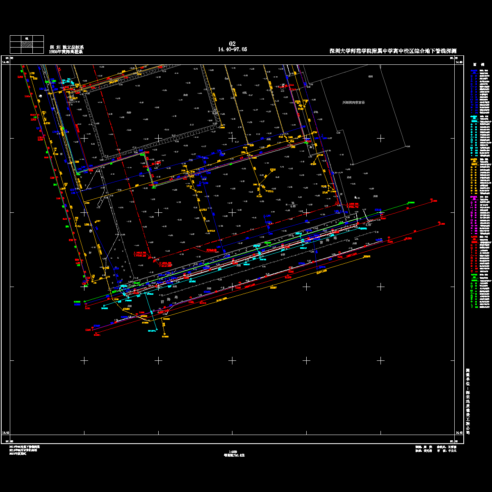Screen dimensions: 492x492
Task: Select the green pipeline legend header symbol
Action: [474, 276]
